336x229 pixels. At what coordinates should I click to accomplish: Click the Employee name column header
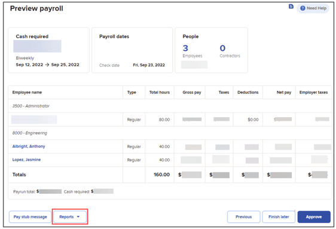pos(27,92)
